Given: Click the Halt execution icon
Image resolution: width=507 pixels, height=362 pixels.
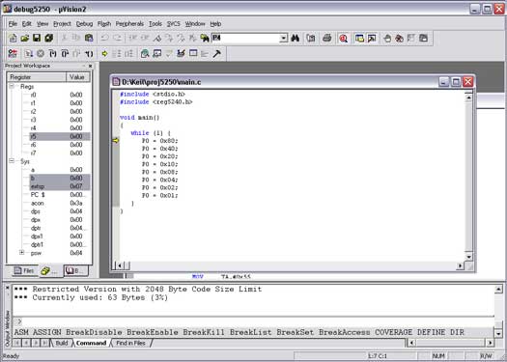Looking at the screenshot, I should [x=41, y=54].
